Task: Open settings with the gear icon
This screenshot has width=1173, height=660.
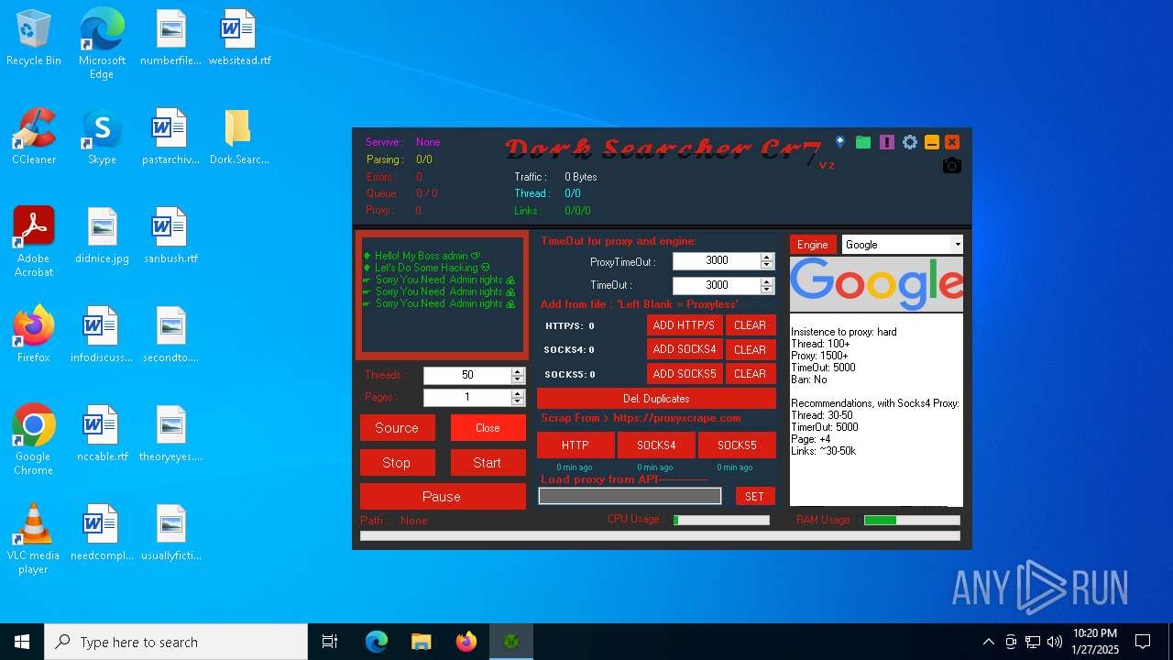Action: pyautogui.click(x=909, y=142)
